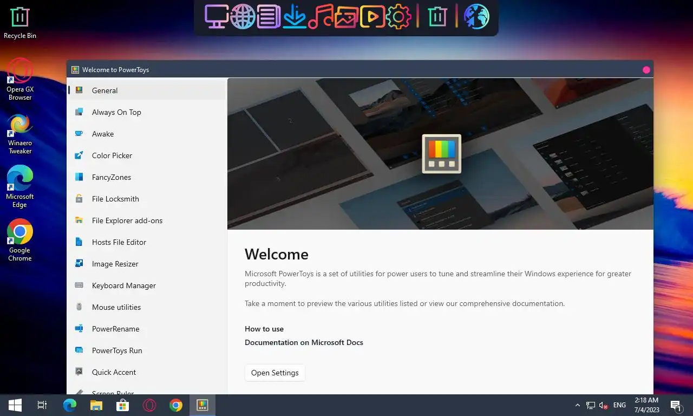The height and width of the screenshot is (416, 693).
Task: Close the Welcome to PowerToys window
Action: point(646,70)
